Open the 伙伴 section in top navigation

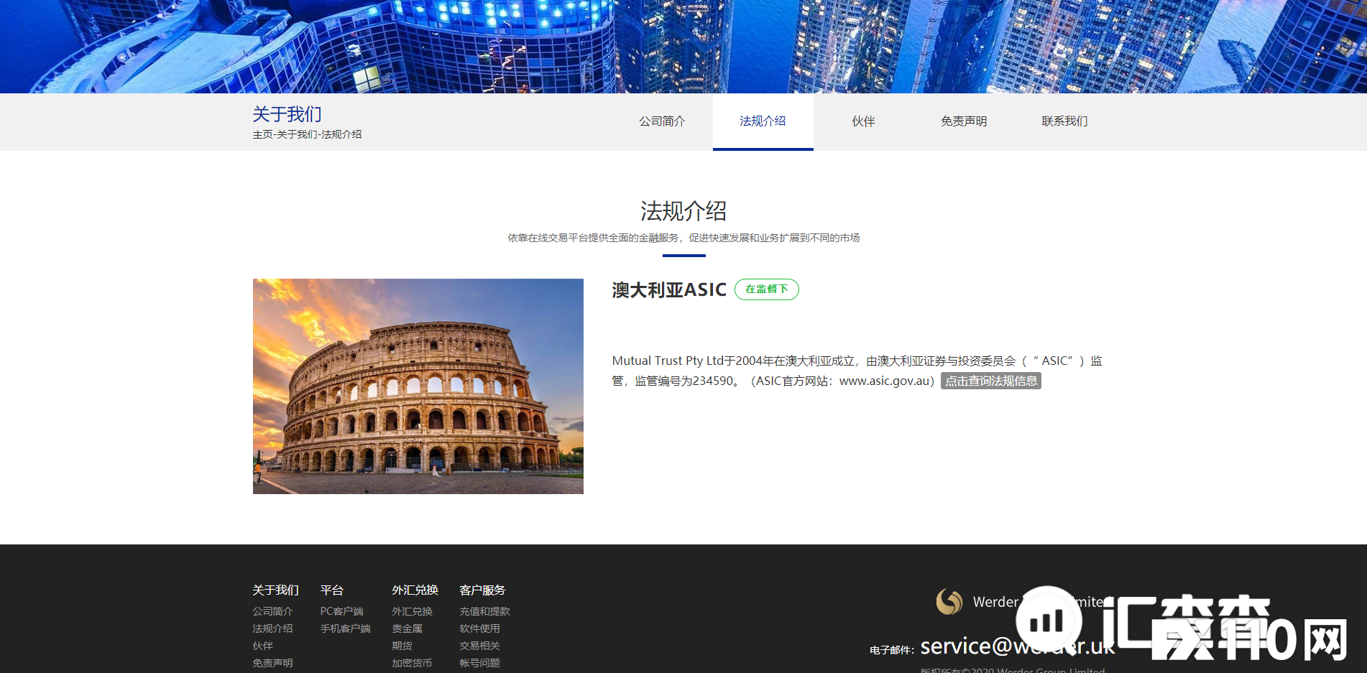[862, 121]
